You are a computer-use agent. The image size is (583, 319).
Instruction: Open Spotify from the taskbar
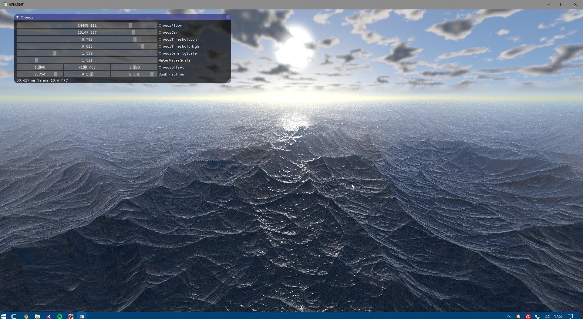point(60,316)
